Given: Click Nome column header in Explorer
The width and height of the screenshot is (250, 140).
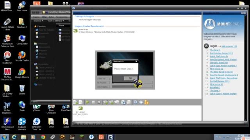Looking at the screenshot, I should [61, 25].
